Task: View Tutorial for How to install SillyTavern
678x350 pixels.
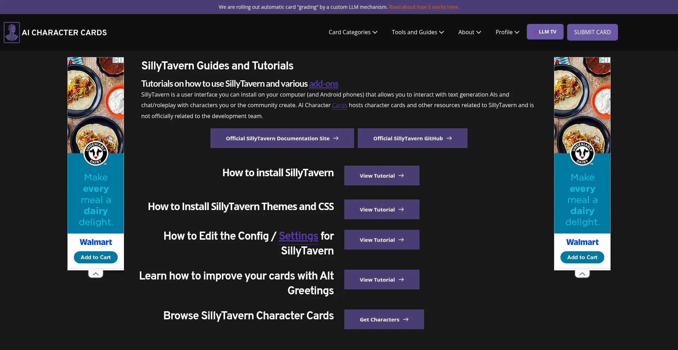Action: [381, 176]
